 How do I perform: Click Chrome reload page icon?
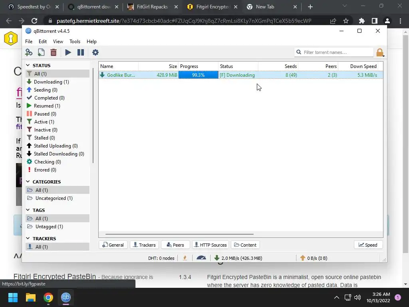pyautogui.click(x=34, y=21)
